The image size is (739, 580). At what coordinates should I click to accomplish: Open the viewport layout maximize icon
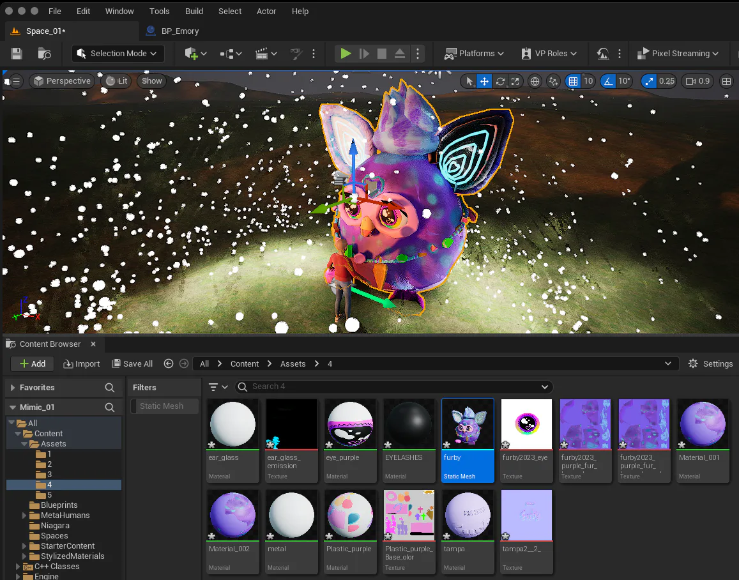tap(727, 81)
